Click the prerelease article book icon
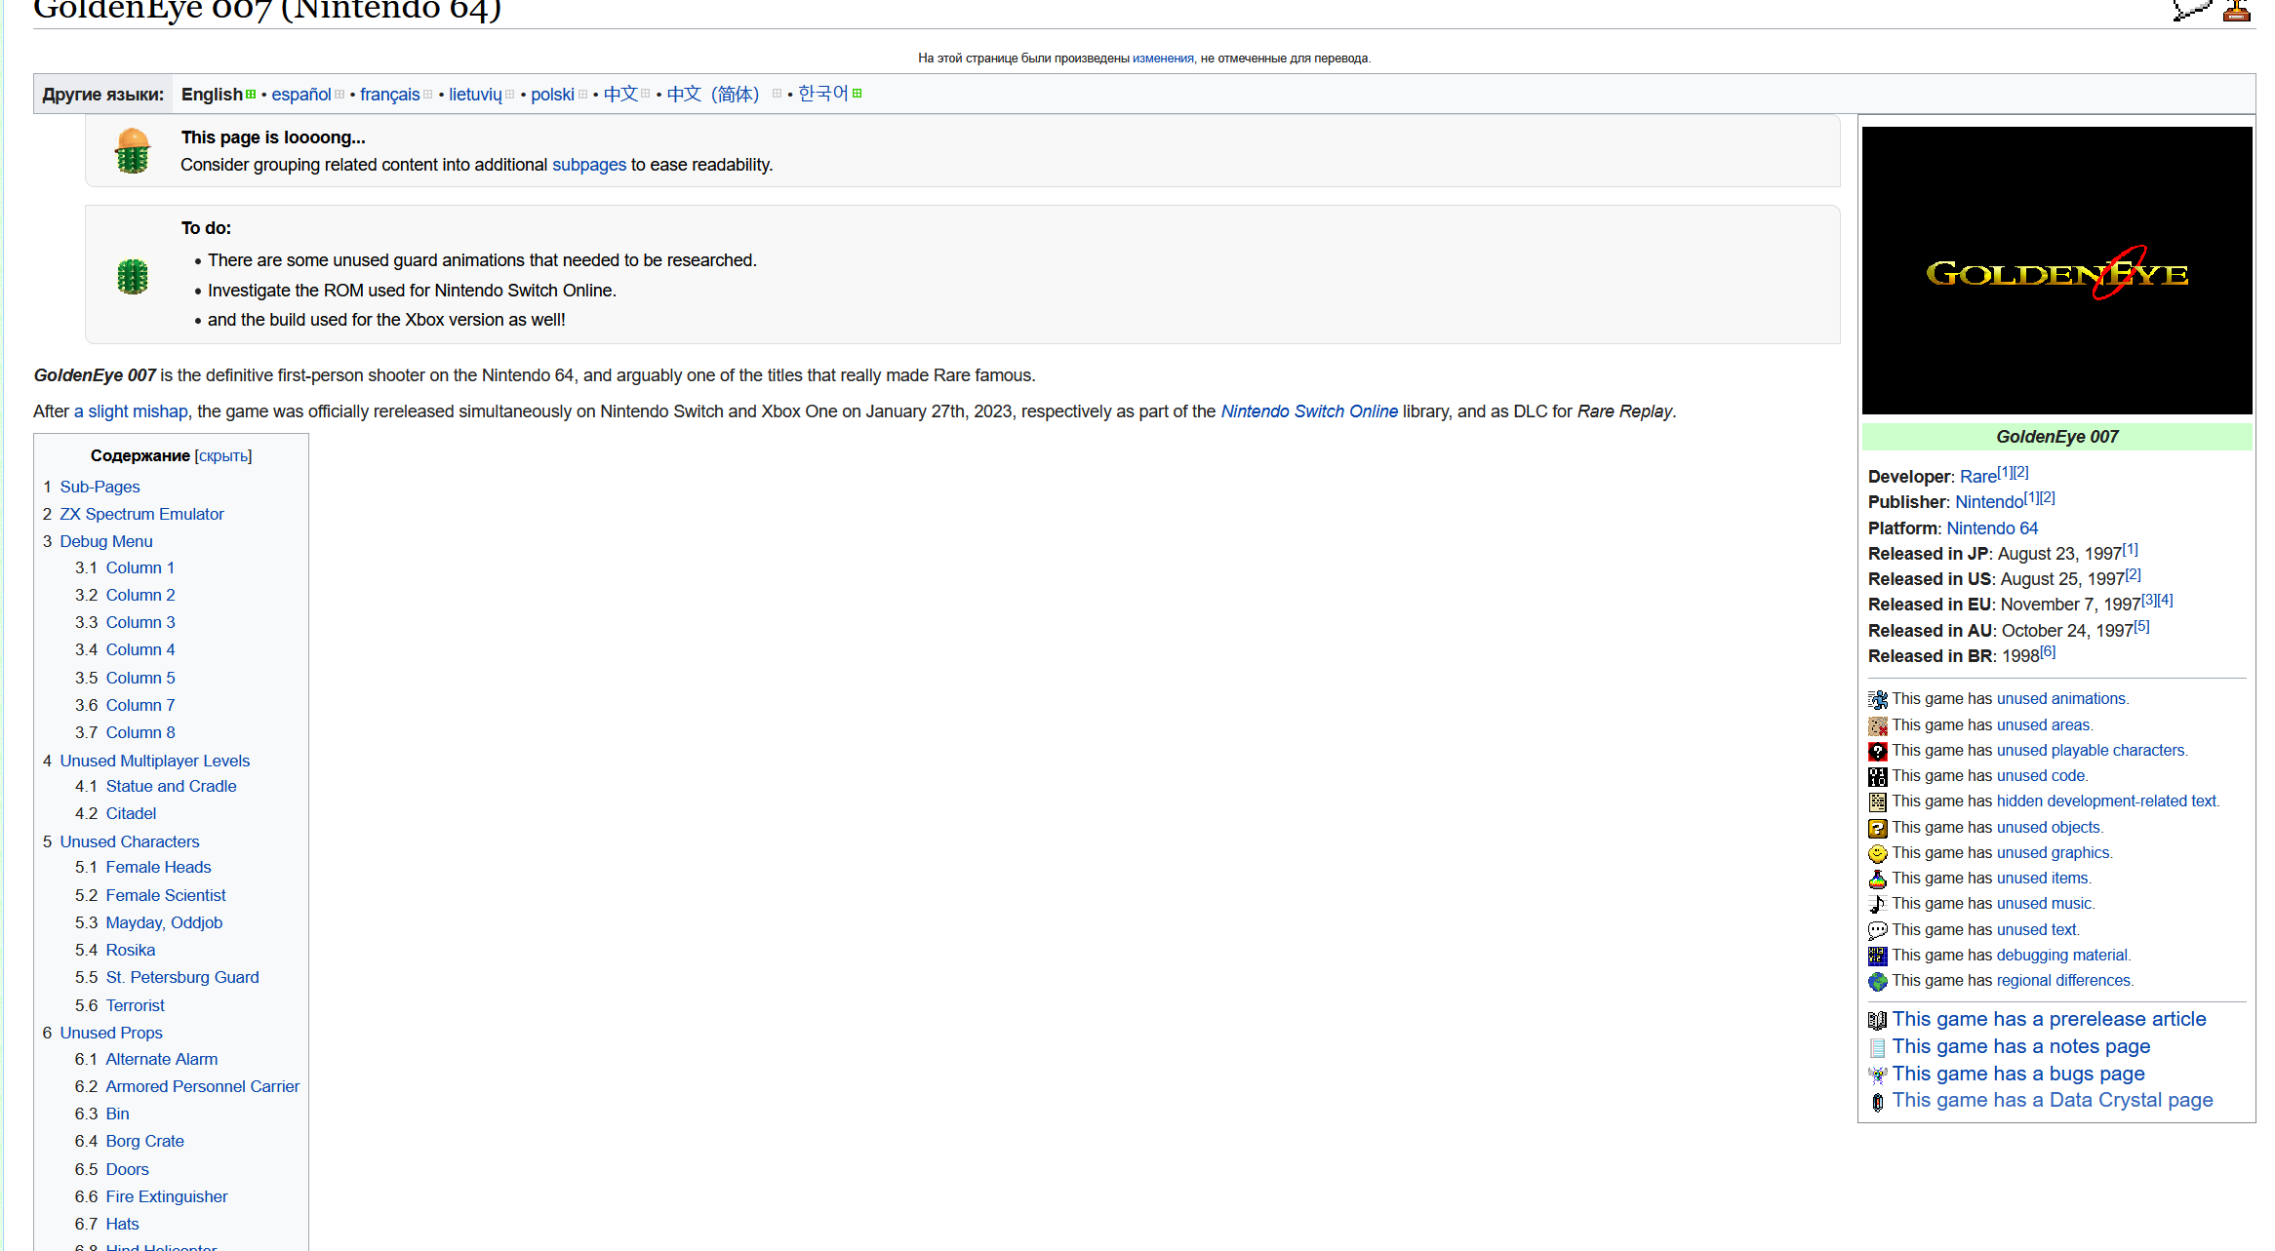Viewport: 2275px width, 1251px height. [1877, 1020]
